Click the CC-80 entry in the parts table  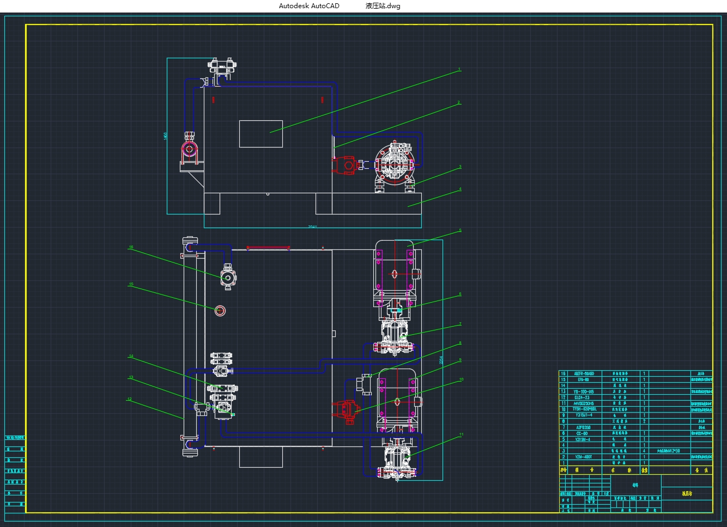pos(582,433)
